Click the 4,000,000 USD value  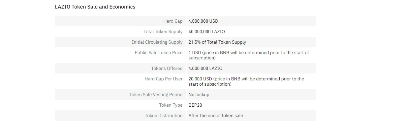[203, 21]
